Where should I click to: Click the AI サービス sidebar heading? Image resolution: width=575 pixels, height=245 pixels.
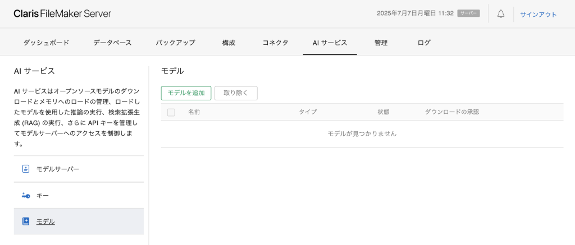click(34, 71)
